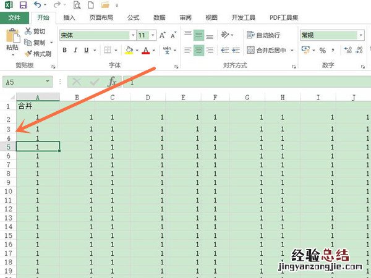This screenshot has height=278, width=371.
Task: Click the Cut (剪切) scissors button
Action: coord(35,31)
